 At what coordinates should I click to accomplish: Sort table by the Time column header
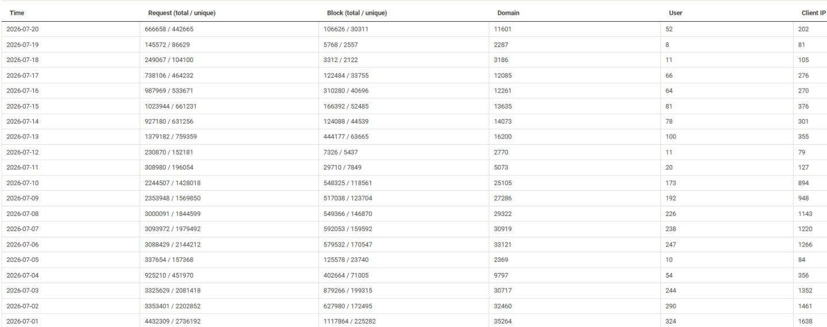pyautogui.click(x=17, y=13)
